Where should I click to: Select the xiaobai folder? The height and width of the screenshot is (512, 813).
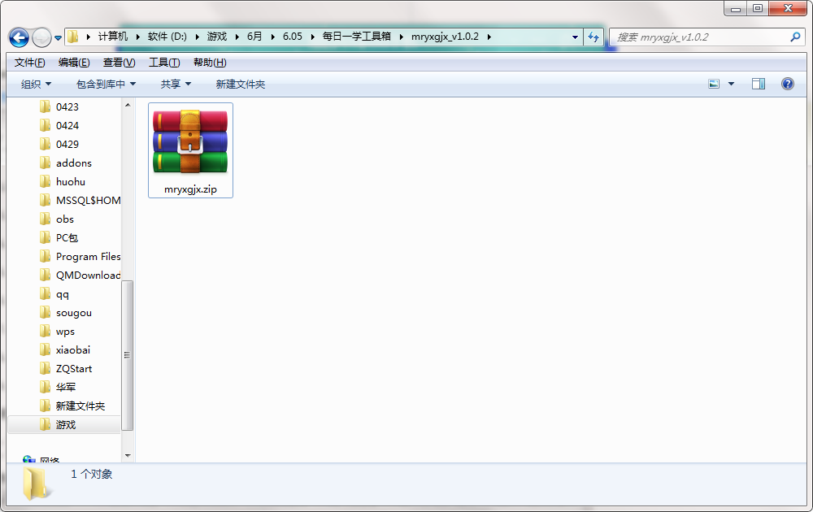click(73, 349)
